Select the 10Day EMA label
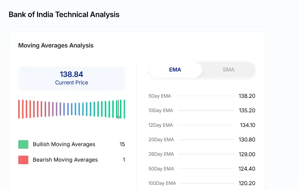Viewport: 299px width, 190px height. tap(161, 110)
